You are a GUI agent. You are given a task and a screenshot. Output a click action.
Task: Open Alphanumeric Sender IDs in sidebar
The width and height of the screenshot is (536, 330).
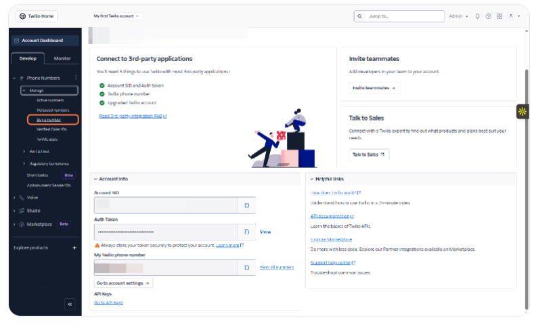(x=49, y=185)
